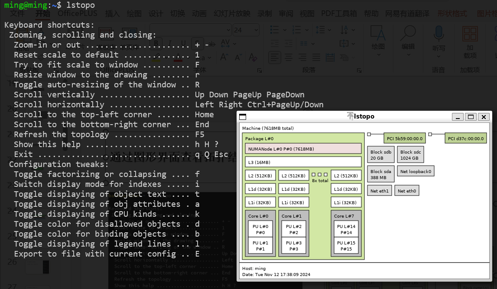Switch to the PDF工具箱 tab

[339, 13]
